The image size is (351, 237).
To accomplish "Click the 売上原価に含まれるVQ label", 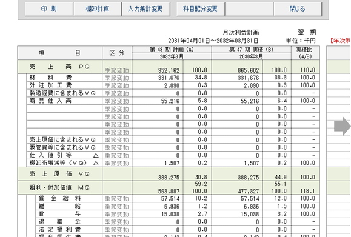I will (x=62, y=139).
